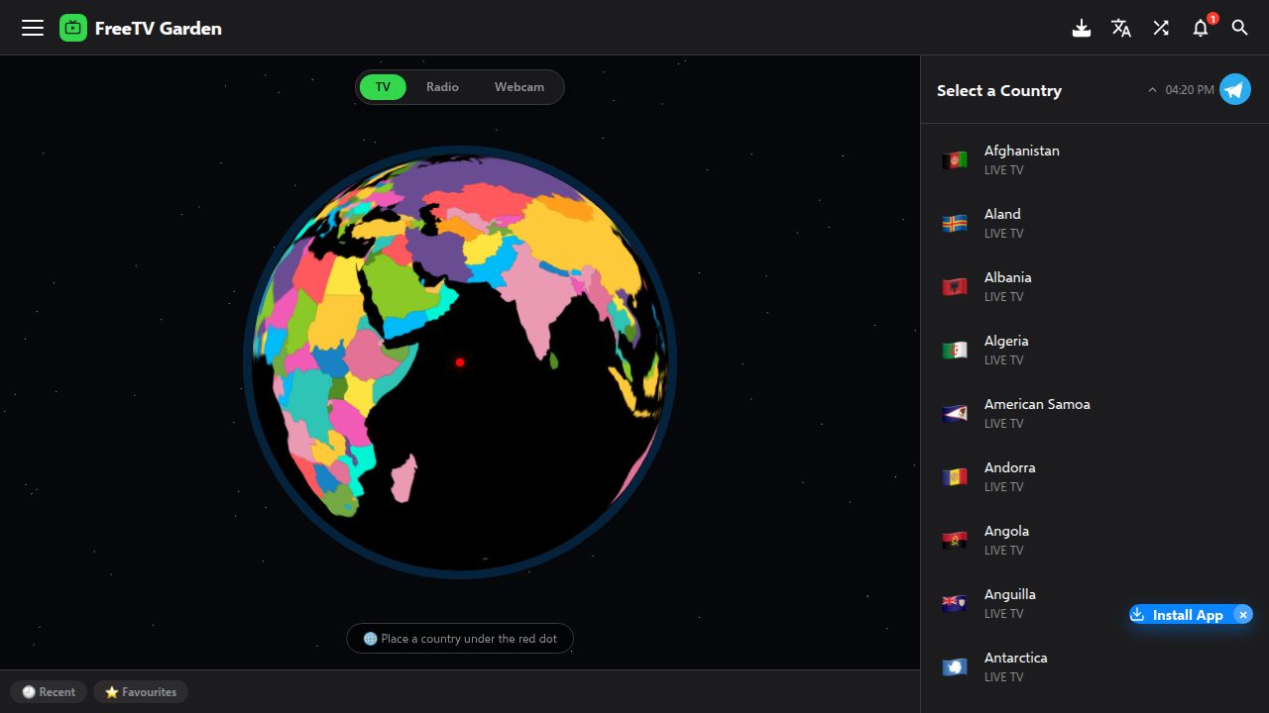This screenshot has width=1269, height=713.
Task: Collapse the country panel chevron
Action: click(1152, 90)
